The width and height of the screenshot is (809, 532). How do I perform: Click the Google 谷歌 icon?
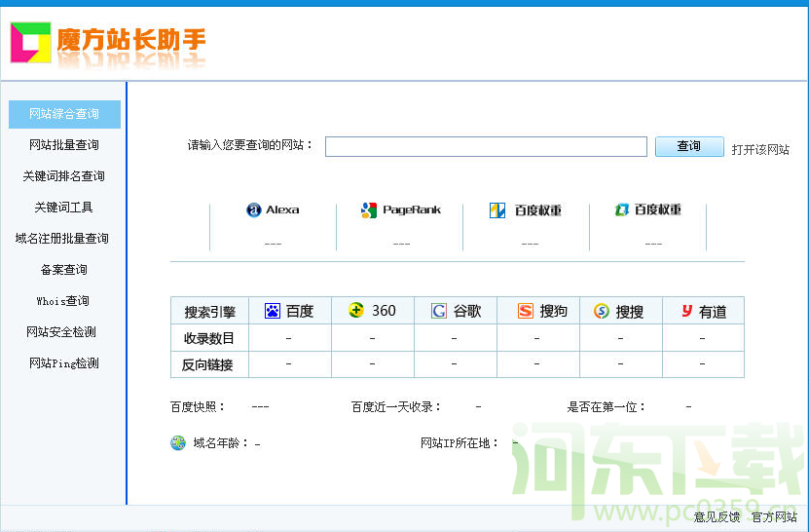[438, 311]
